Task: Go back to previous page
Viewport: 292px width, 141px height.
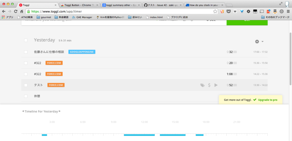Action: click(x=3, y=11)
